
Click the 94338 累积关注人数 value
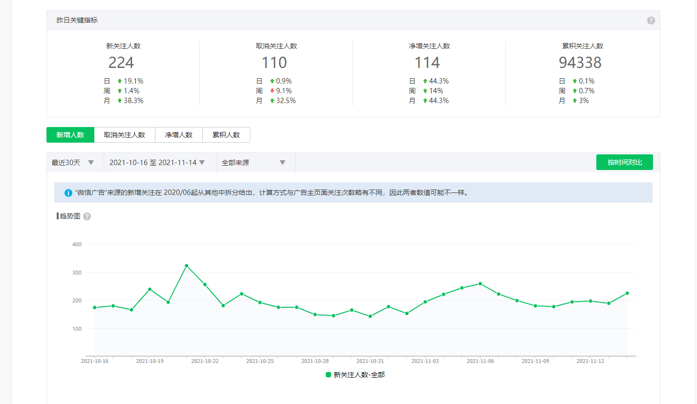pos(580,63)
